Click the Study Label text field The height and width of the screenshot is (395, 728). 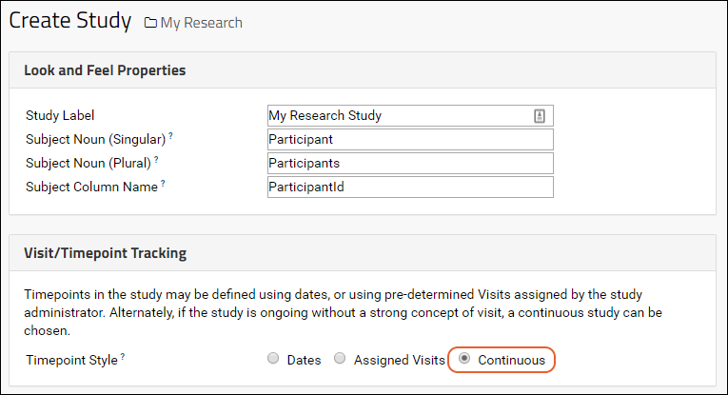(x=410, y=115)
